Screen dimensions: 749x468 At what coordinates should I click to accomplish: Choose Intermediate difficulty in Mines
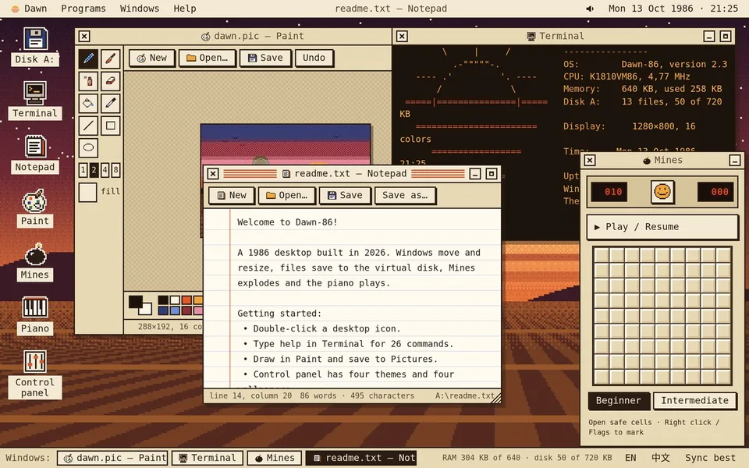click(x=695, y=401)
